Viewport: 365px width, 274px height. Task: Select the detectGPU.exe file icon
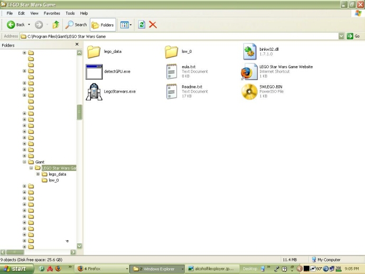[93, 71]
